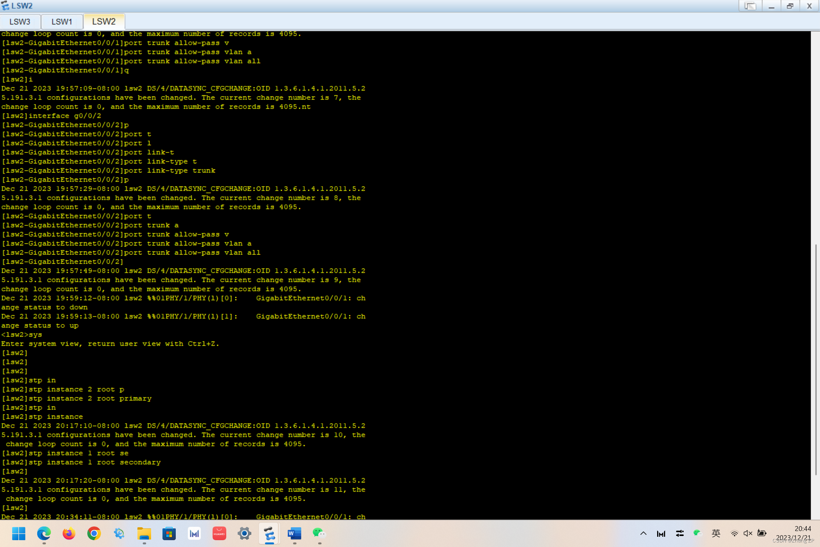Open Firefox from the taskbar
The height and width of the screenshot is (547, 820).
pos(69,533)
